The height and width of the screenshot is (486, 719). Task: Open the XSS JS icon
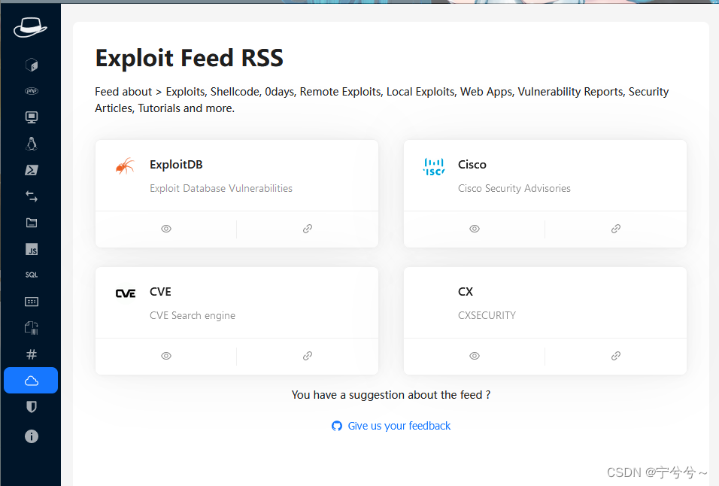point(31,250)
